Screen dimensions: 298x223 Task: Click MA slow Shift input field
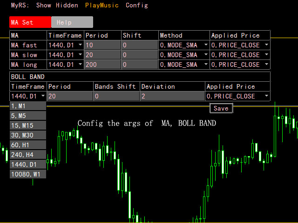point(140,55)
